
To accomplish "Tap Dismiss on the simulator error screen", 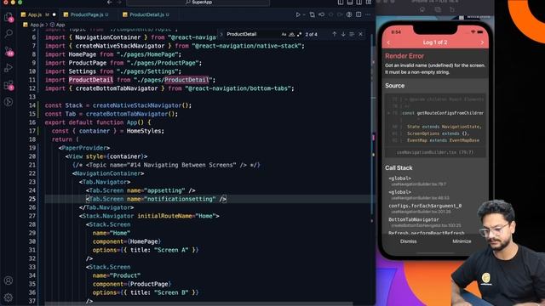I will coord(408,241).
